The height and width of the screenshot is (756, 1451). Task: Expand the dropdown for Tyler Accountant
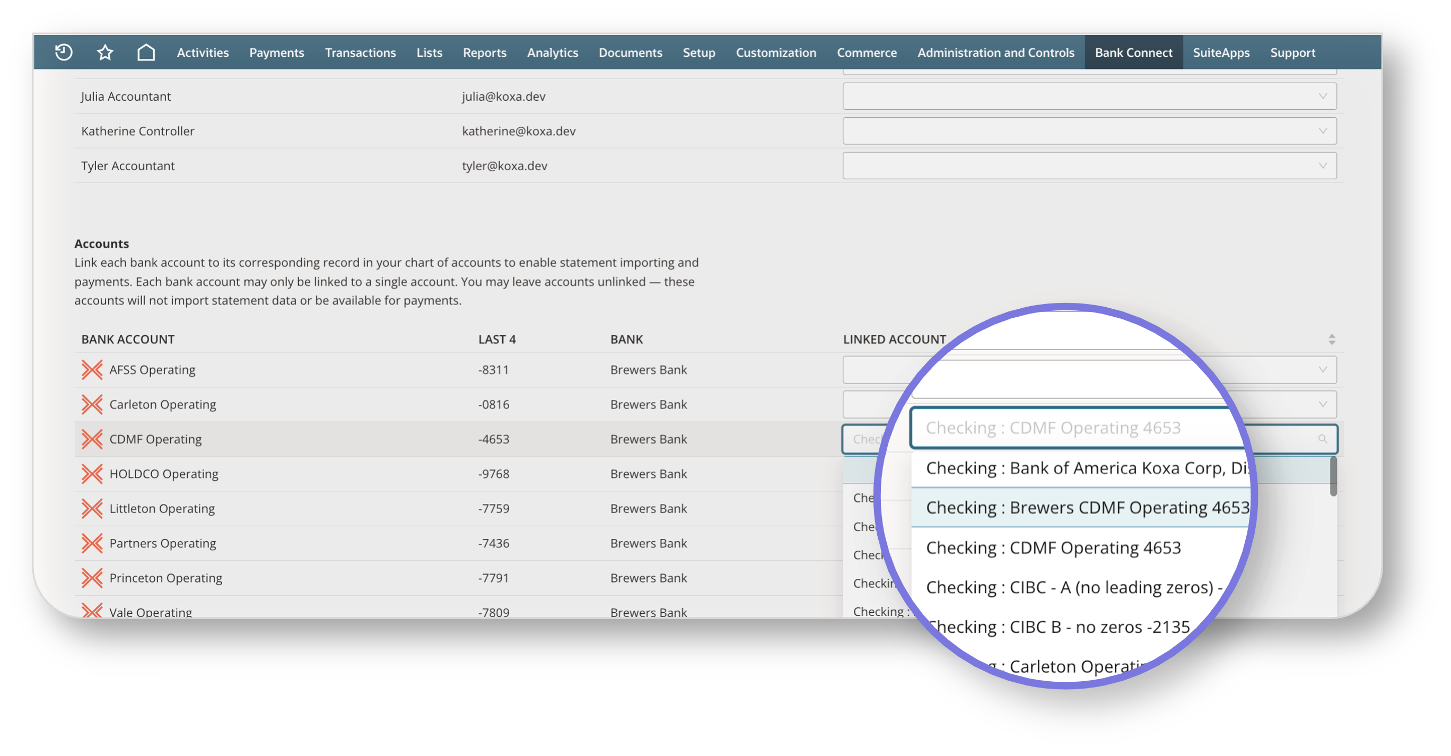(x=1089, y=166)
